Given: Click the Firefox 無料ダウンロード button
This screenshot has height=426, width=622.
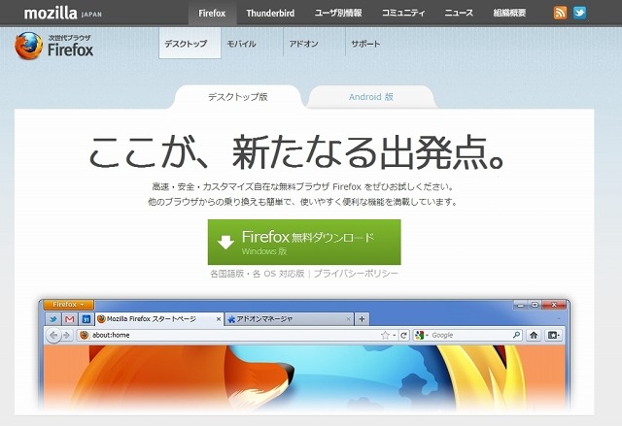Looking at the screenshot, I should pos(304,242).
